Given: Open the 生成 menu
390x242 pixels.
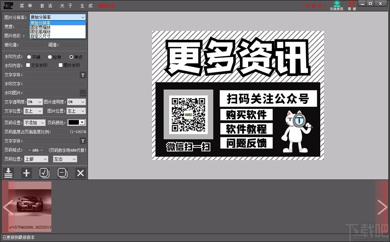Looking at the screenshot, I should click(86, 6).
